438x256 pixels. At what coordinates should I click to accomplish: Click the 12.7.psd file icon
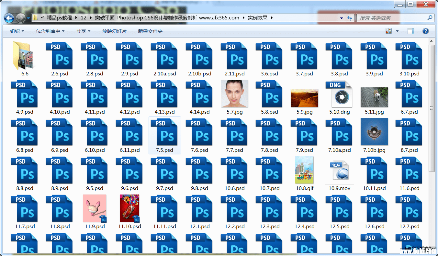409,208
